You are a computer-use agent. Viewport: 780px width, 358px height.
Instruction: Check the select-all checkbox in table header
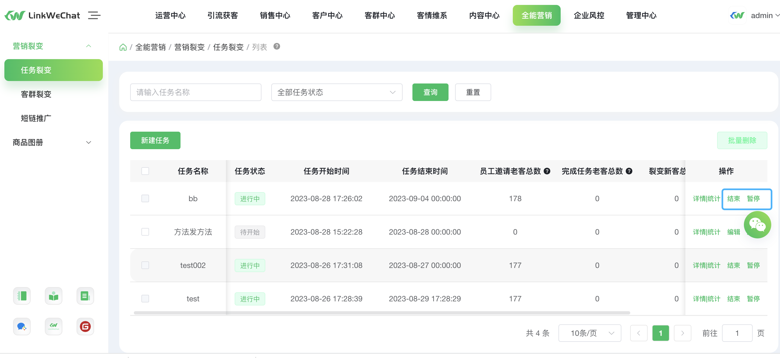[x=145, y=171]
